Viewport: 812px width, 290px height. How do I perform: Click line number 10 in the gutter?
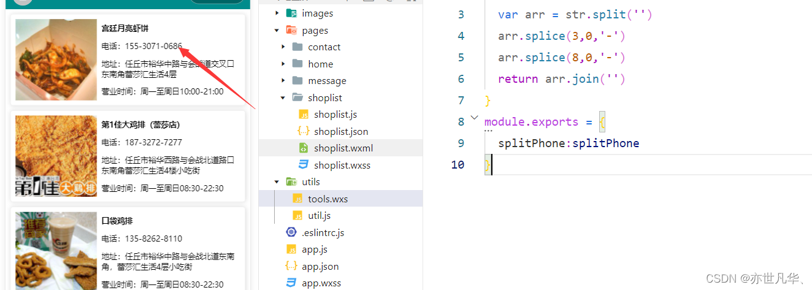pyautogui.click(x=458, y=164)
